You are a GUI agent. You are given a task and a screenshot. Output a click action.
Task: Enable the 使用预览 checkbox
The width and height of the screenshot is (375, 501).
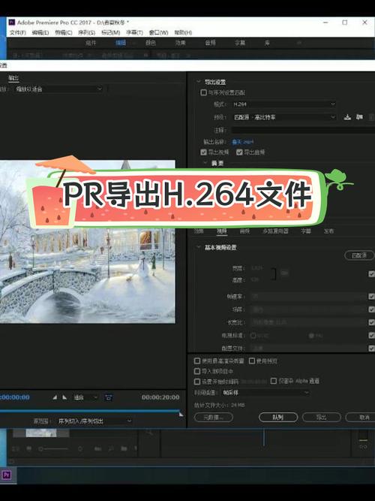click(x=252, y=361)
